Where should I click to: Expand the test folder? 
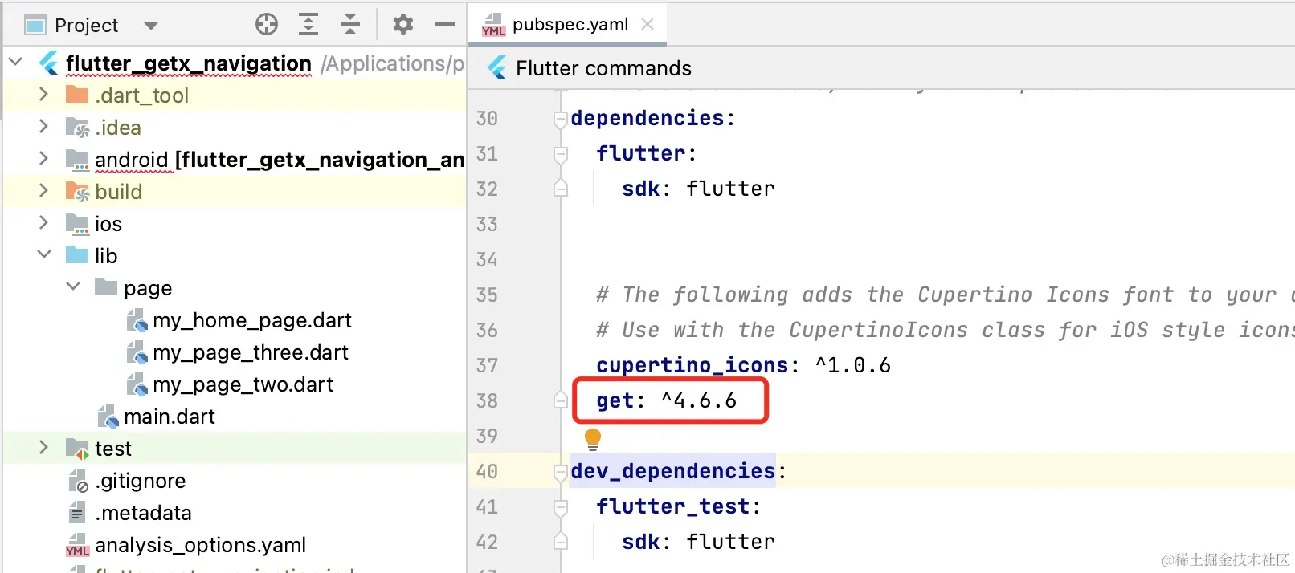point(44,448)
